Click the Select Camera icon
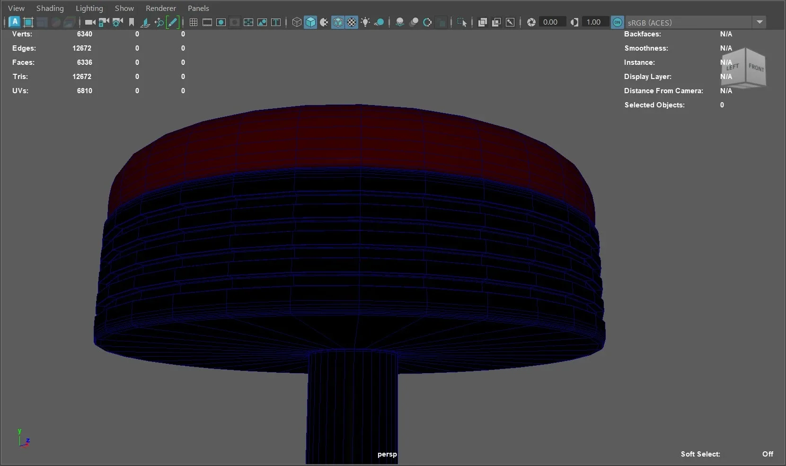Image resolution: width=786 pixels, height=466 pixels. [90, 22]
